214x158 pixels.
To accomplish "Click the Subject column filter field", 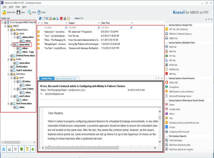I will pyautogui.click(x=84, y=28).
